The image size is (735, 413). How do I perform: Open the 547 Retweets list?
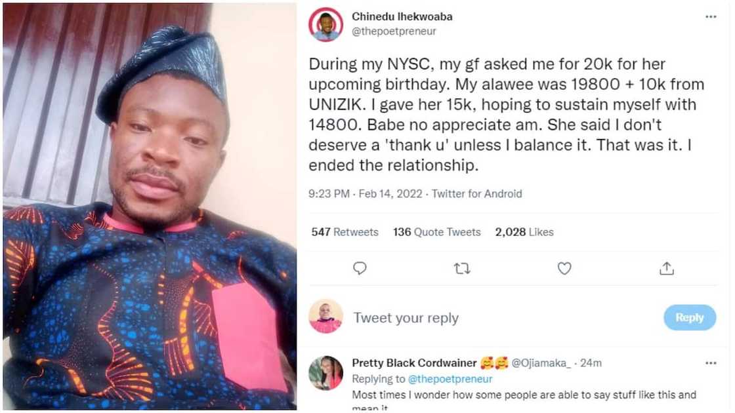point(344,231)
